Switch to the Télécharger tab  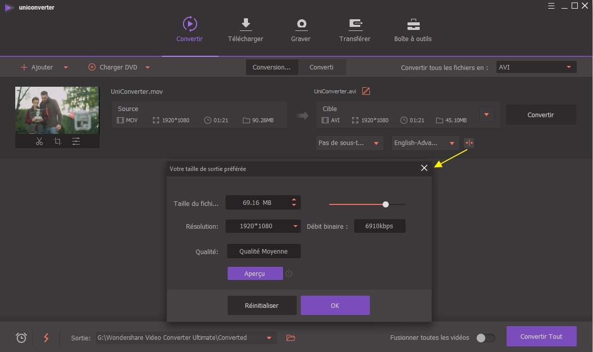click(245, 30)
